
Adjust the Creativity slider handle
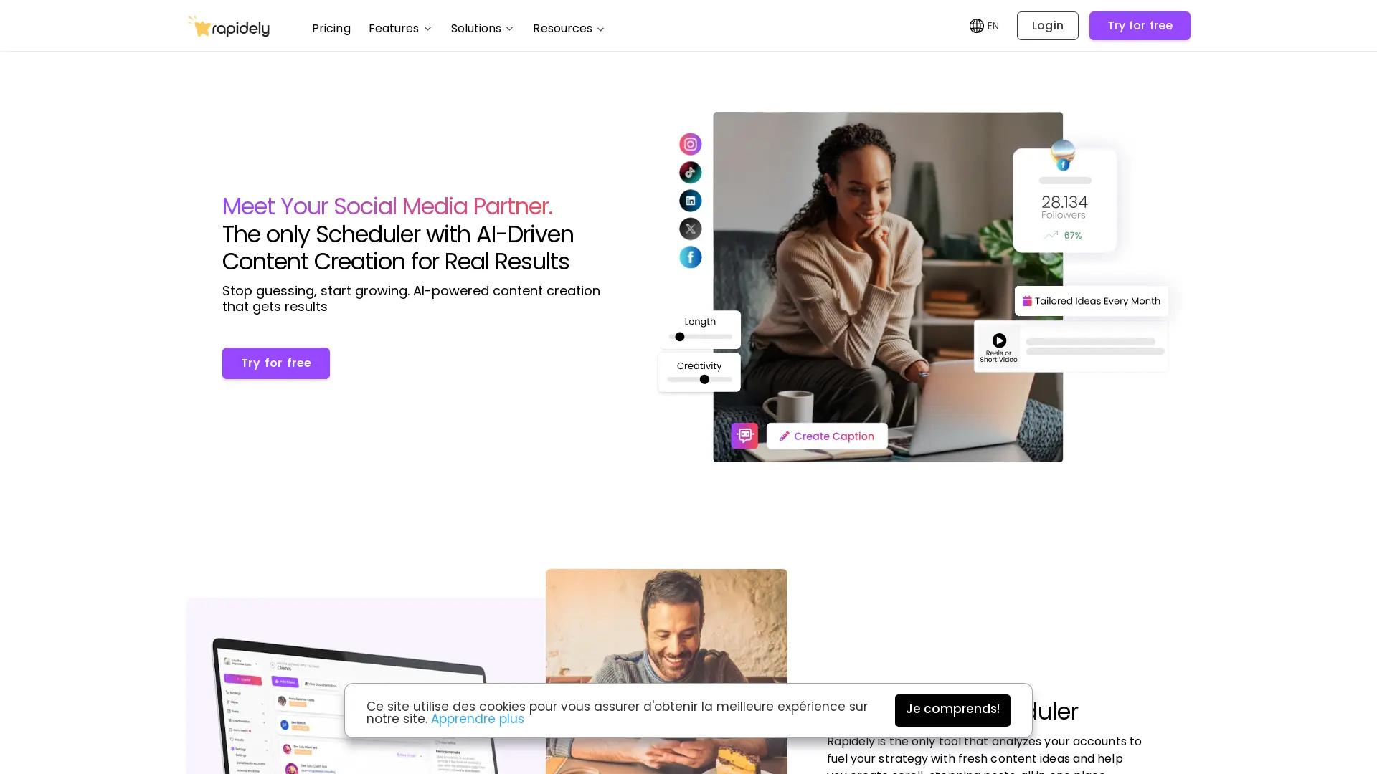click(704, 379)
